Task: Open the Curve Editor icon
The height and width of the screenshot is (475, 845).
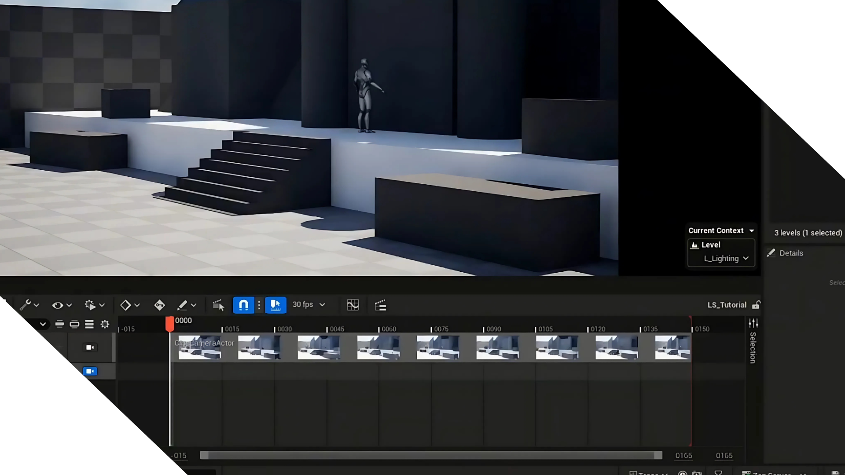Action: (353, 305)
